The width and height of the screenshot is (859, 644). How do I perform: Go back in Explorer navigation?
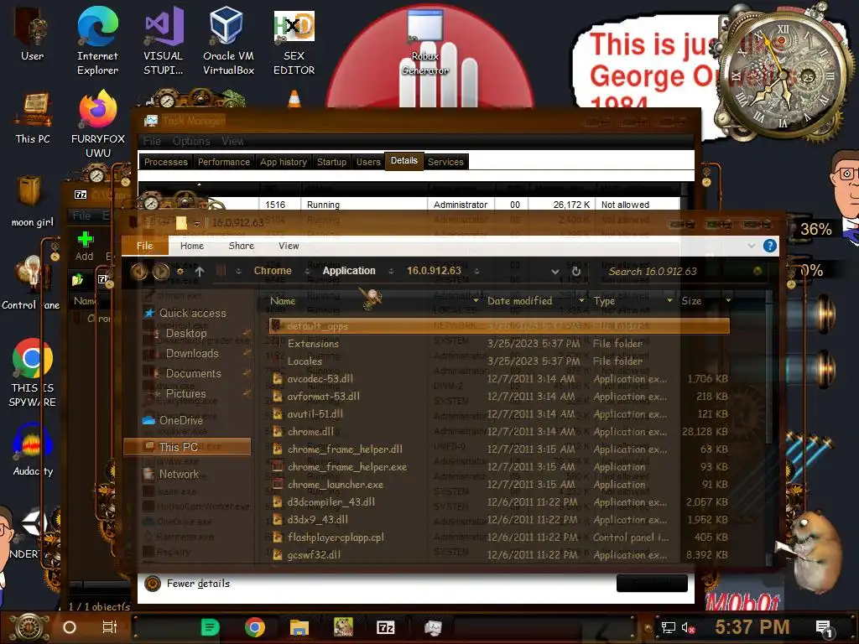[139, 271]
